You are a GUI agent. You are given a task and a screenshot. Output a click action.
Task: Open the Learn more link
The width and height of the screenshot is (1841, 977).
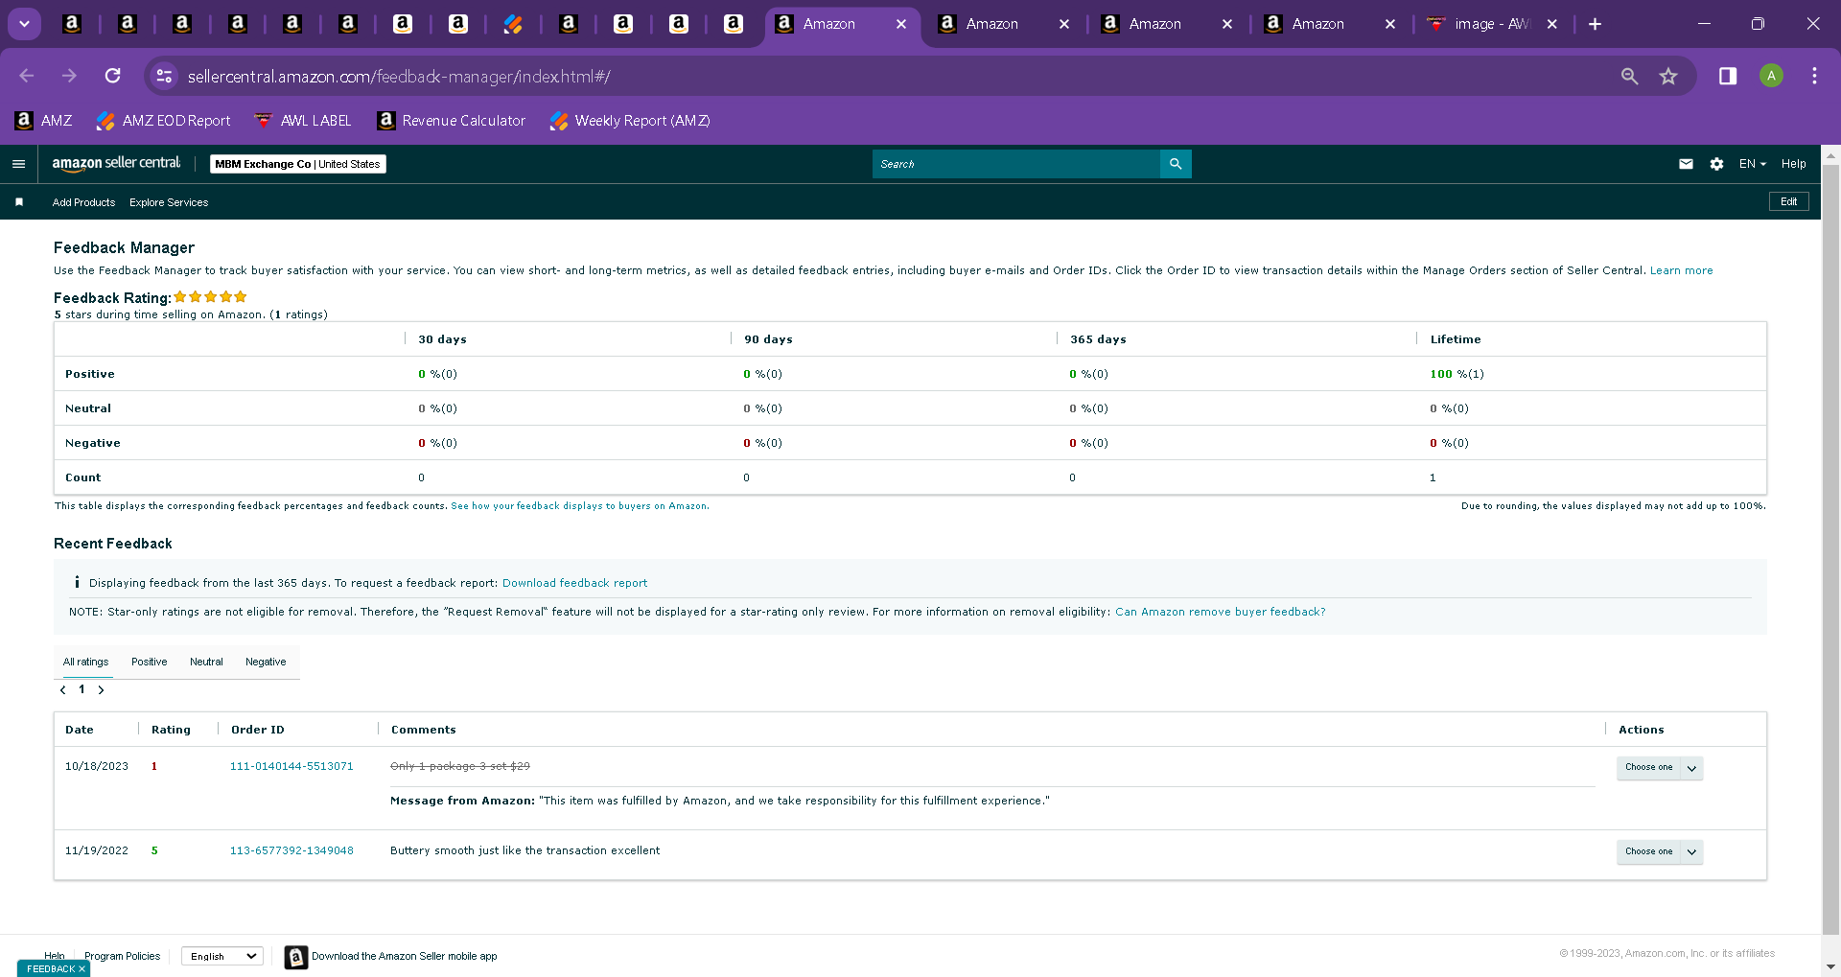point(1681,270)
